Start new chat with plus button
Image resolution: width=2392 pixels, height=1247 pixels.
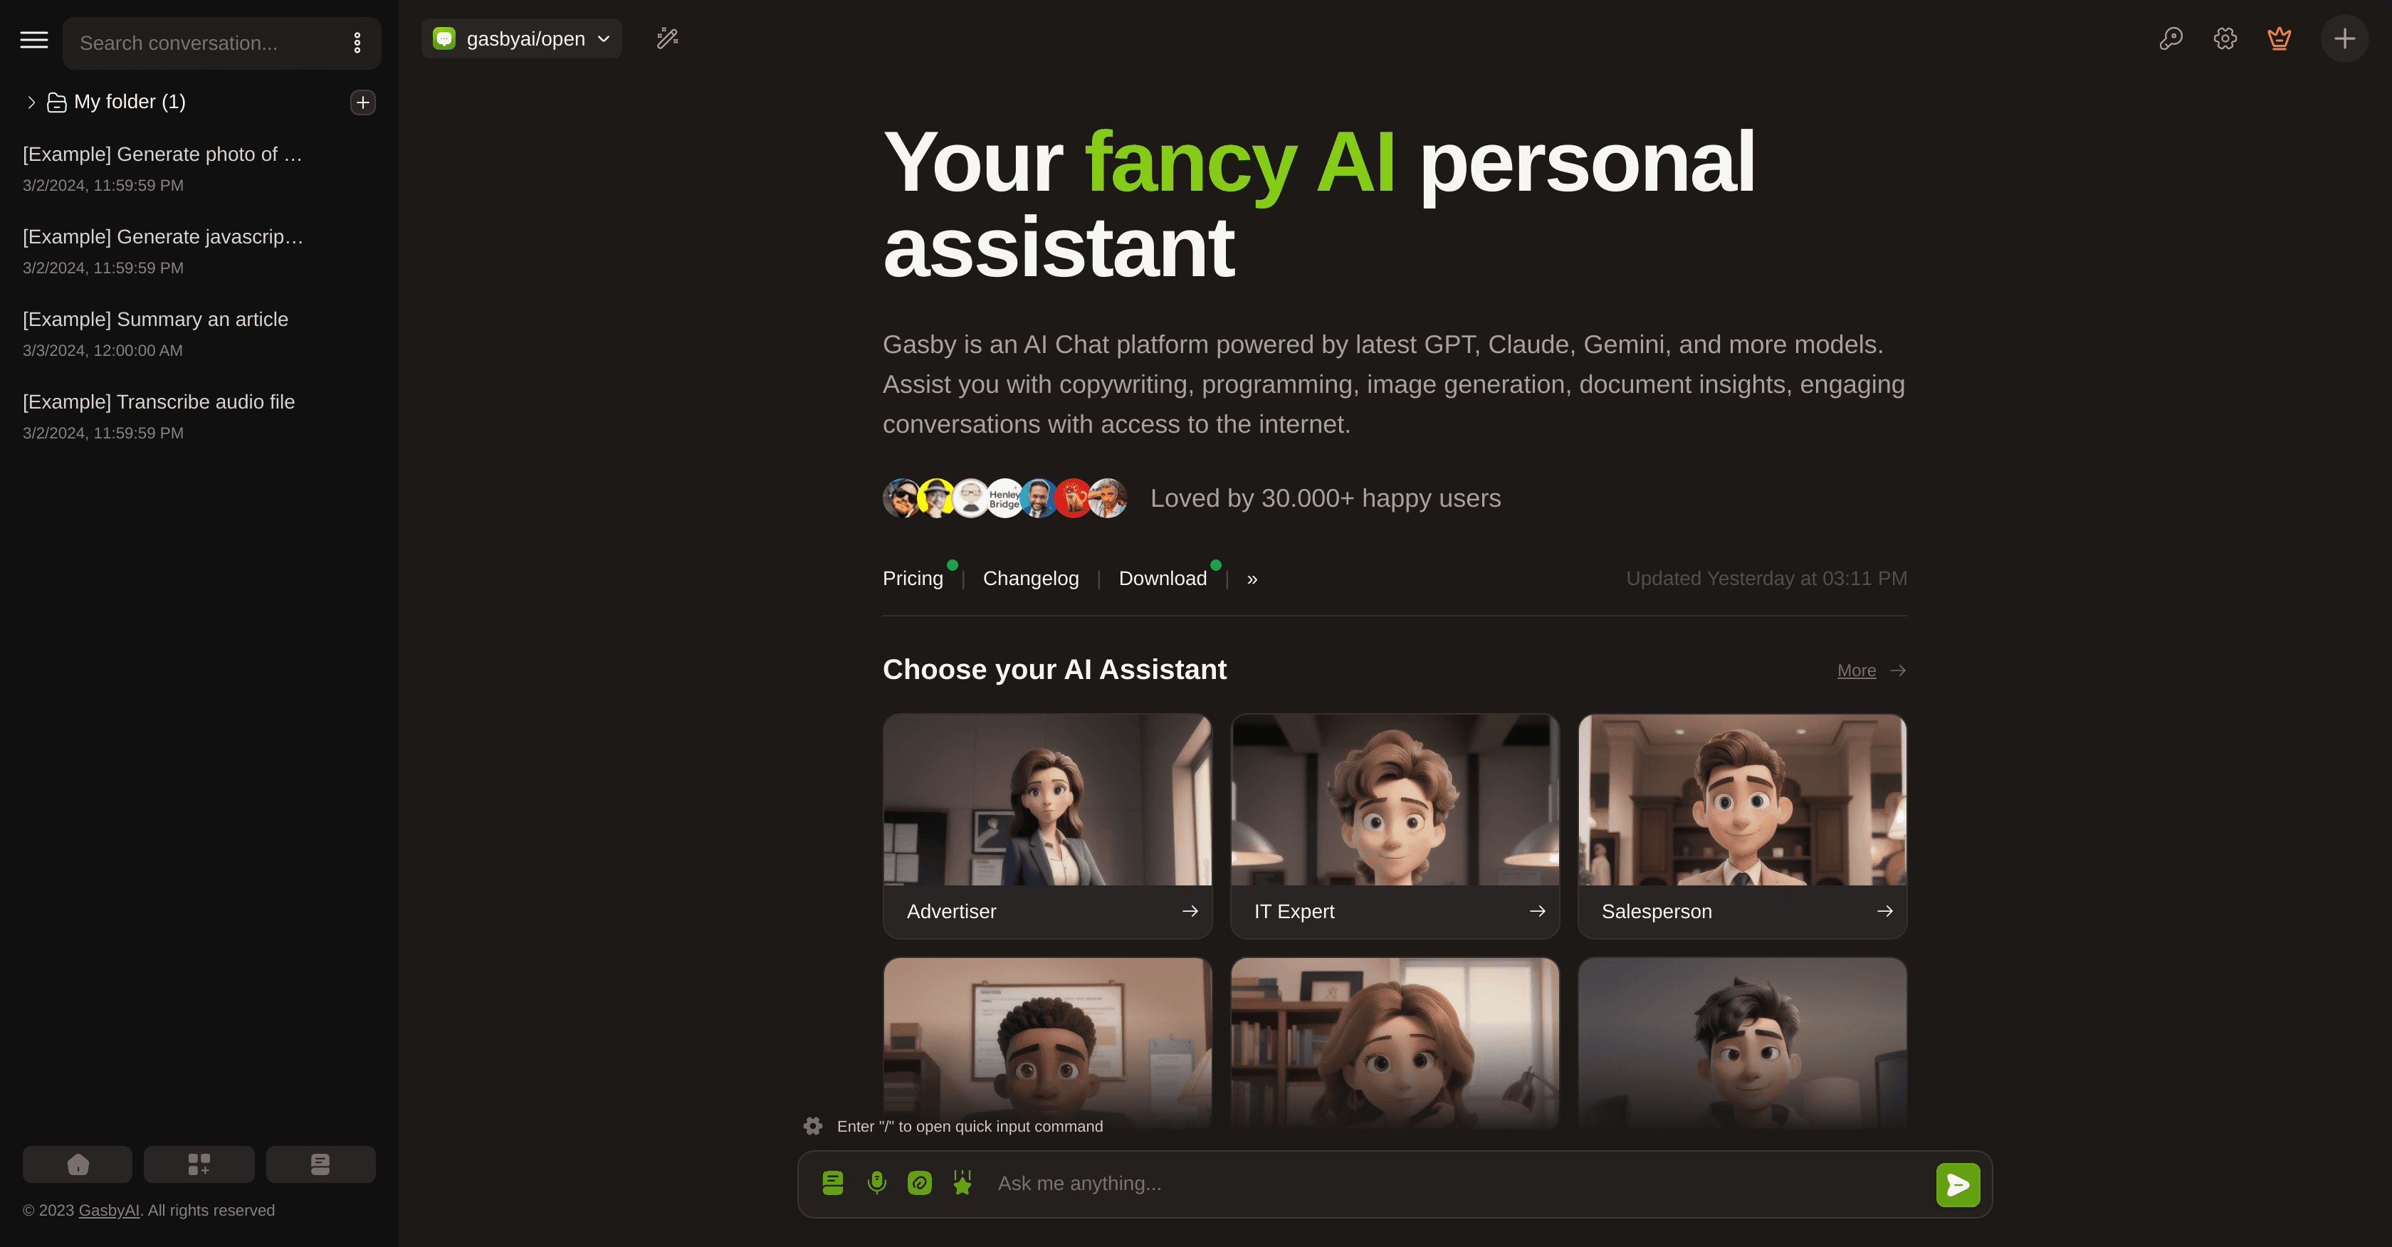click(2344, 38)
